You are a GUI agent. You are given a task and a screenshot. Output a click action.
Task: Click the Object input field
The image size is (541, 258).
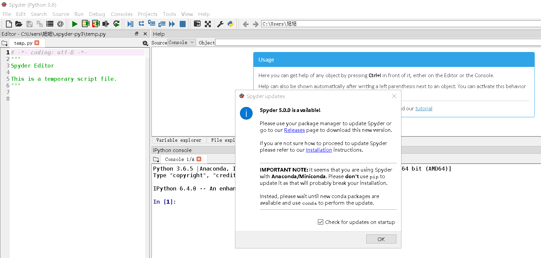point(378,42)
